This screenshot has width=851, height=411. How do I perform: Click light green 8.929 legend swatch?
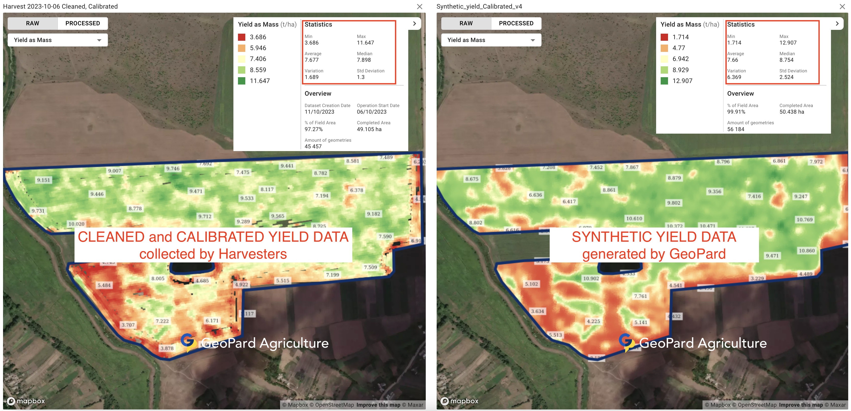[x=664, y=70]
